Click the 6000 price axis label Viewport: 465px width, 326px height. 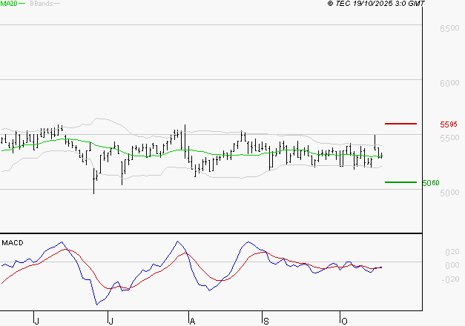click(x=449, y=83)
